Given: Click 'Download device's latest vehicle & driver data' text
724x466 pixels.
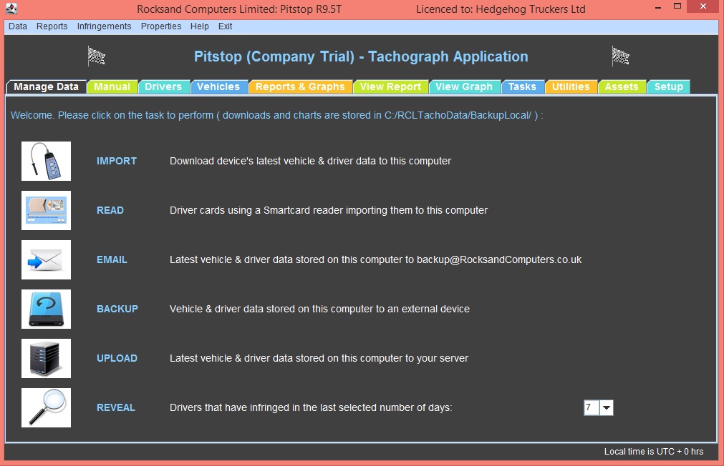Looking at the screenshot, I should click(x=310, y=161).
